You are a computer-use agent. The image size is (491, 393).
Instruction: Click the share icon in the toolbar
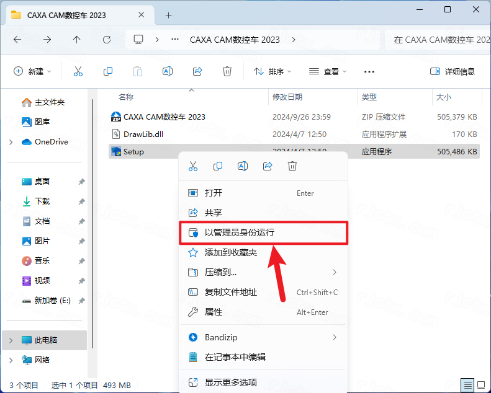point(197,71)
